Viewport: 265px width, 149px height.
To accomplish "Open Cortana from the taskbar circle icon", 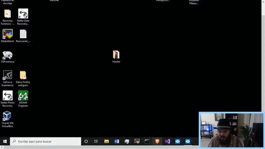I will [x=86, y=142].
